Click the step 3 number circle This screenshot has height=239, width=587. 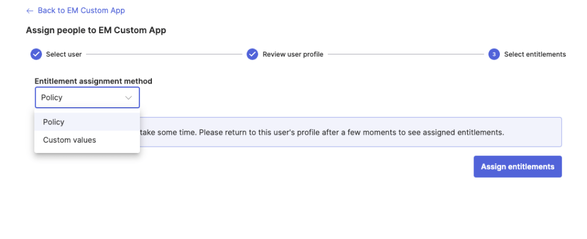(x=494, y=54)
